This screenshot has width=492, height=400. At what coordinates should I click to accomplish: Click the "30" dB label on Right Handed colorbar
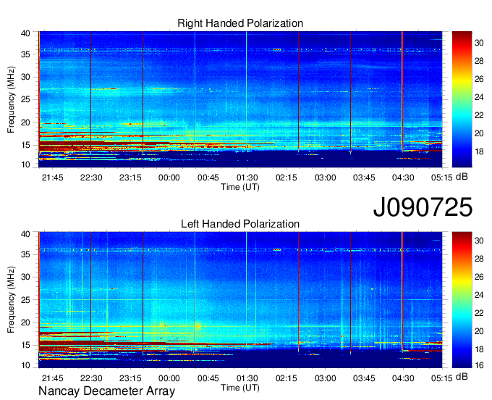pos(479,43)
